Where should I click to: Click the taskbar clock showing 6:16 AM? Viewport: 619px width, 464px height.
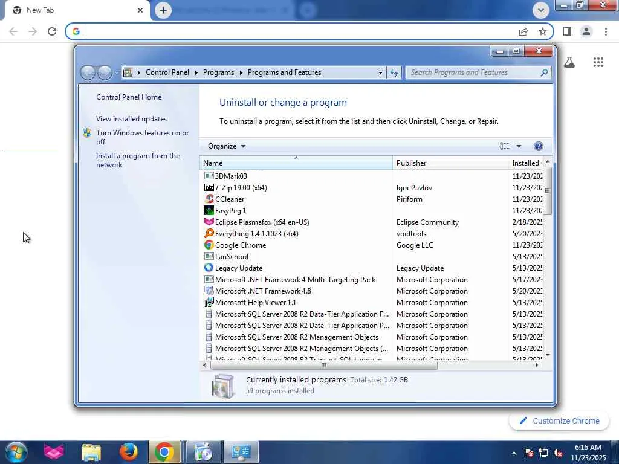point(588,453)
